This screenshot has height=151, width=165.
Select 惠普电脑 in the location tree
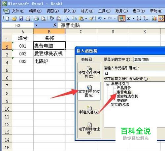124,92
